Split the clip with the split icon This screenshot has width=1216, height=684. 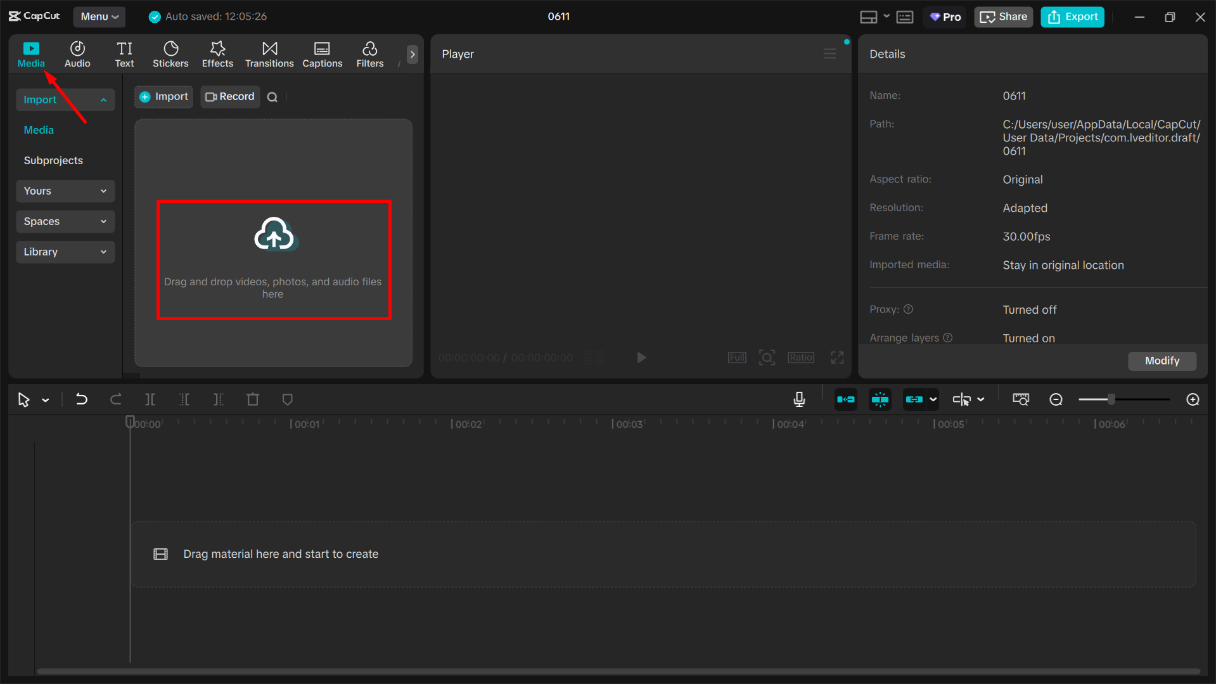(x=150, y=399)
